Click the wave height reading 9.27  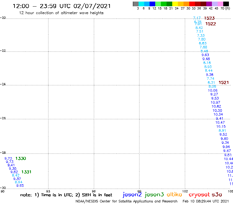point(214,94)
